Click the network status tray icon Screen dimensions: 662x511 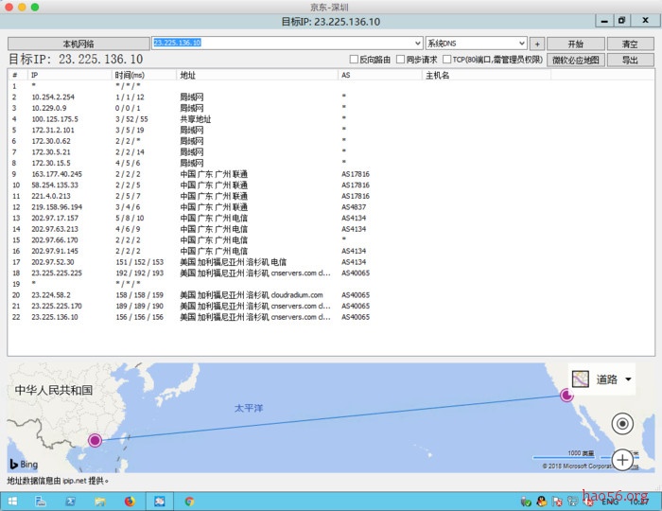[x=572, y=502]
